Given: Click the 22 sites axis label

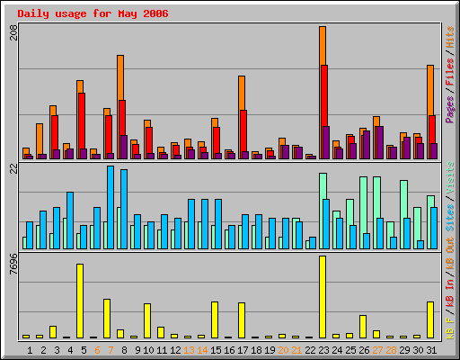Looking at the screenshot, I should pyautogui.click(x=13, y=169).
